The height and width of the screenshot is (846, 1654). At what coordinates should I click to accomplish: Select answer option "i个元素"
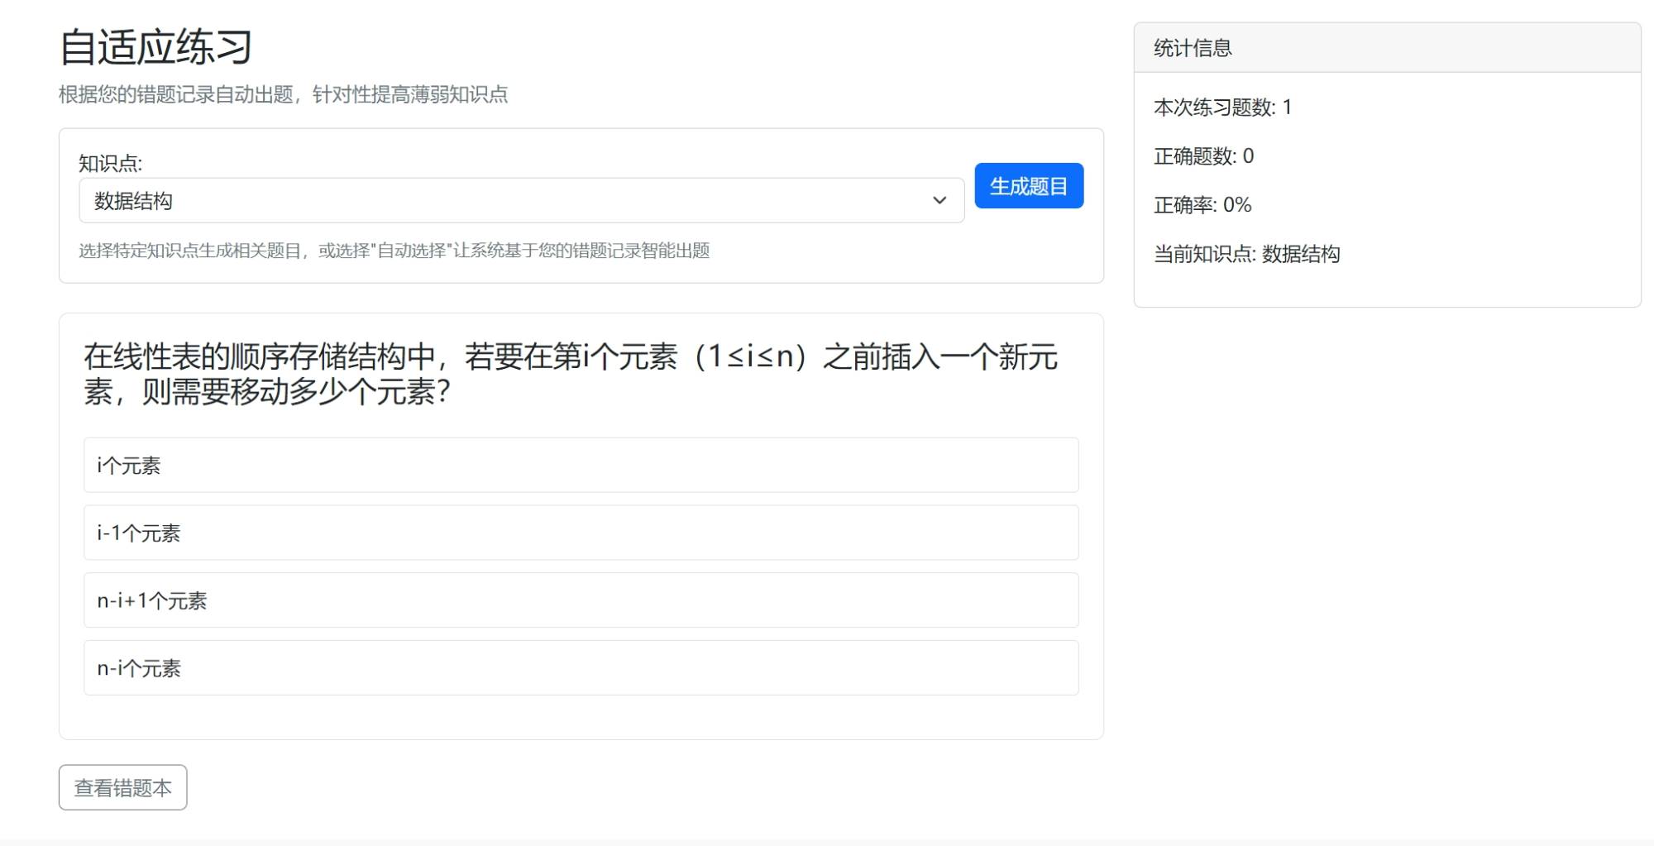pos(581,466)
